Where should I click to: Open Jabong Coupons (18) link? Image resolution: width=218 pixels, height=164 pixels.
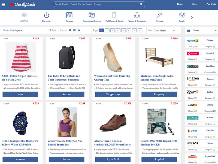(210, 111)
